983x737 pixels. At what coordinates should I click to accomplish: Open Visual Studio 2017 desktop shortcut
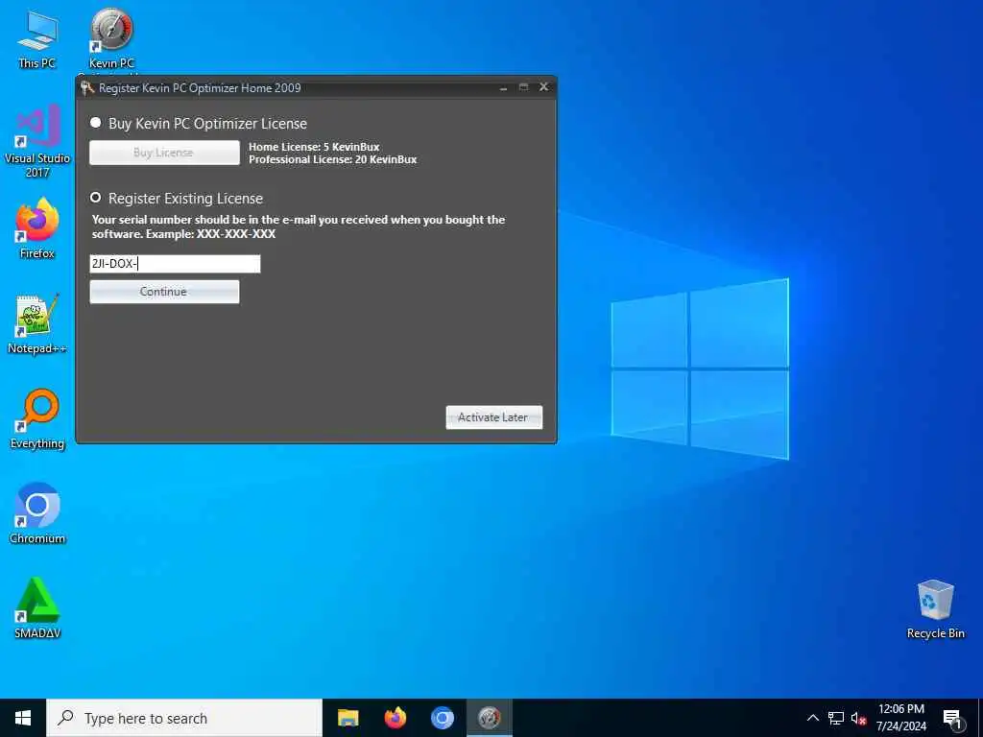click(x=37, y=141)
